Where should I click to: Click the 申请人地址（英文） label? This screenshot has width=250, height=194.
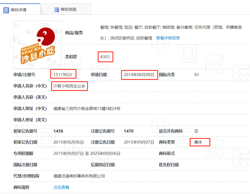click(x=30, y=120)
